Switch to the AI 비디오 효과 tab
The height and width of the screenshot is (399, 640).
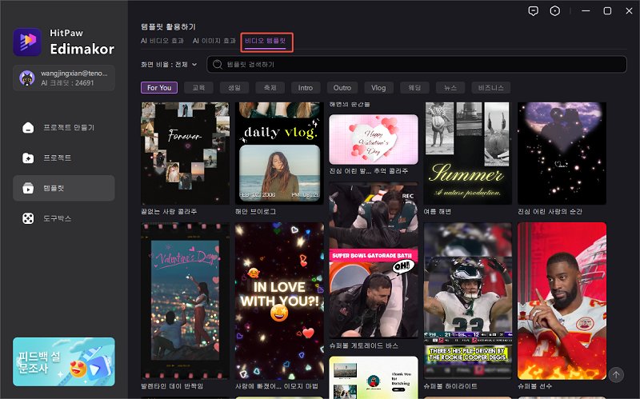coord(162,41)
